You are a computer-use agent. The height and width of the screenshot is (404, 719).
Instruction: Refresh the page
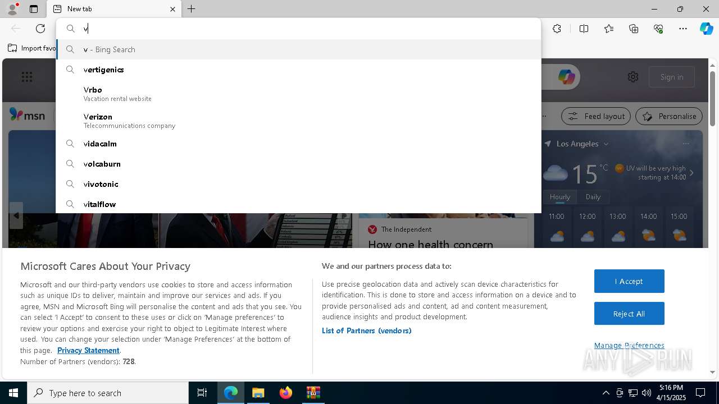40,29
